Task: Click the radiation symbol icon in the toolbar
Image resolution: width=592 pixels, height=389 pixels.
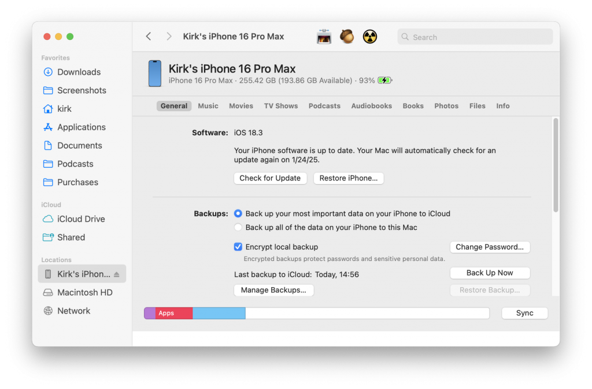Action: pyautogui.click(x=370, y=36)
